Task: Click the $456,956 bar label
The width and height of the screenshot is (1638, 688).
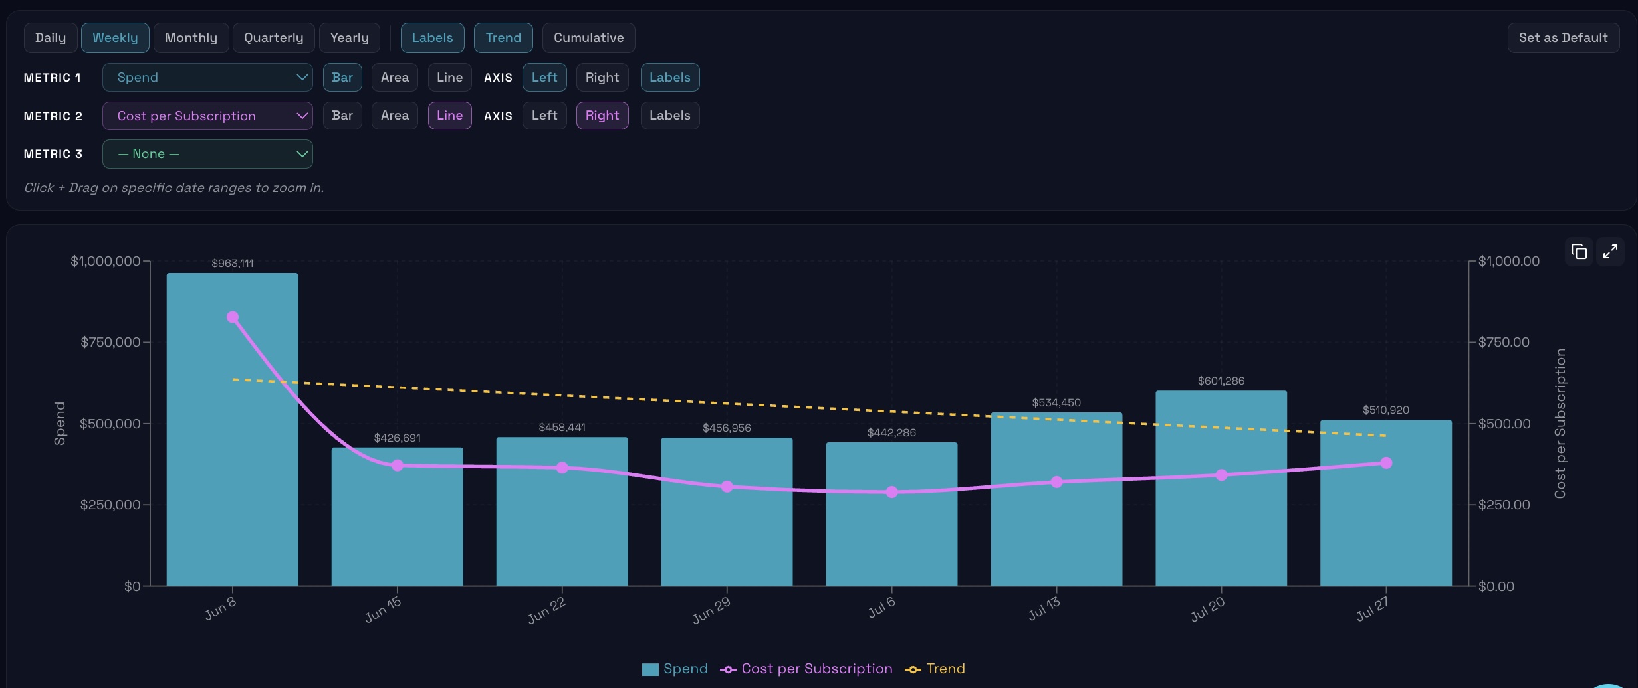Action: click(727, 428)
